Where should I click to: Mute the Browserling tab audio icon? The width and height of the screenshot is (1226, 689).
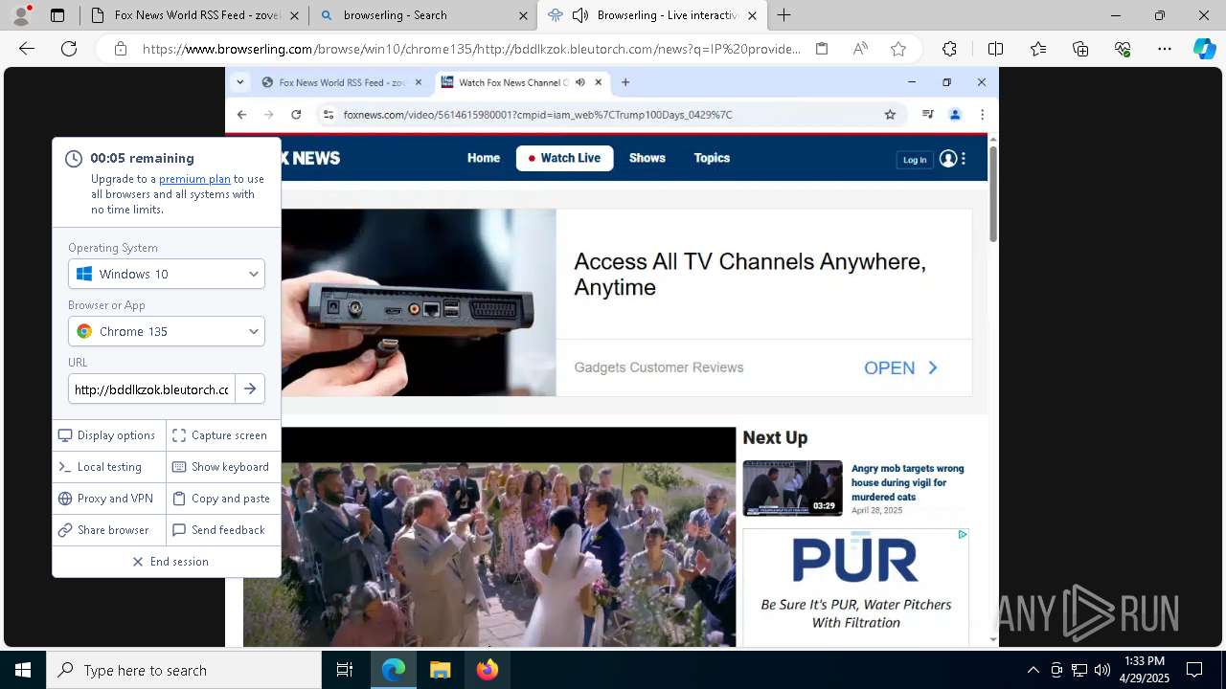[579, 15]
